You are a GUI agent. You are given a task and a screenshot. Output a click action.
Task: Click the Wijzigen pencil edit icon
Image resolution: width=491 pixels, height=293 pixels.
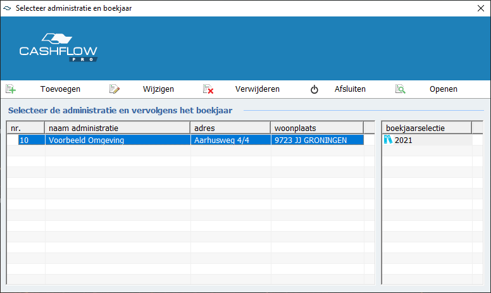click(x=115, y=89)
